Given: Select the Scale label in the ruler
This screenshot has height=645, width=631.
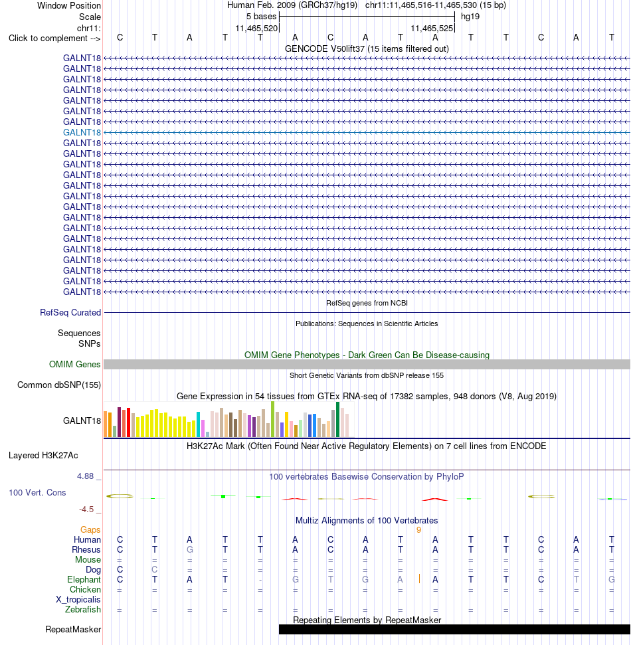Looking at the screenshot, I should [x=90, y=17].
